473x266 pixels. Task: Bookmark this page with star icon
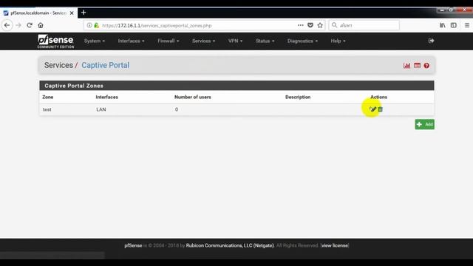320,25
